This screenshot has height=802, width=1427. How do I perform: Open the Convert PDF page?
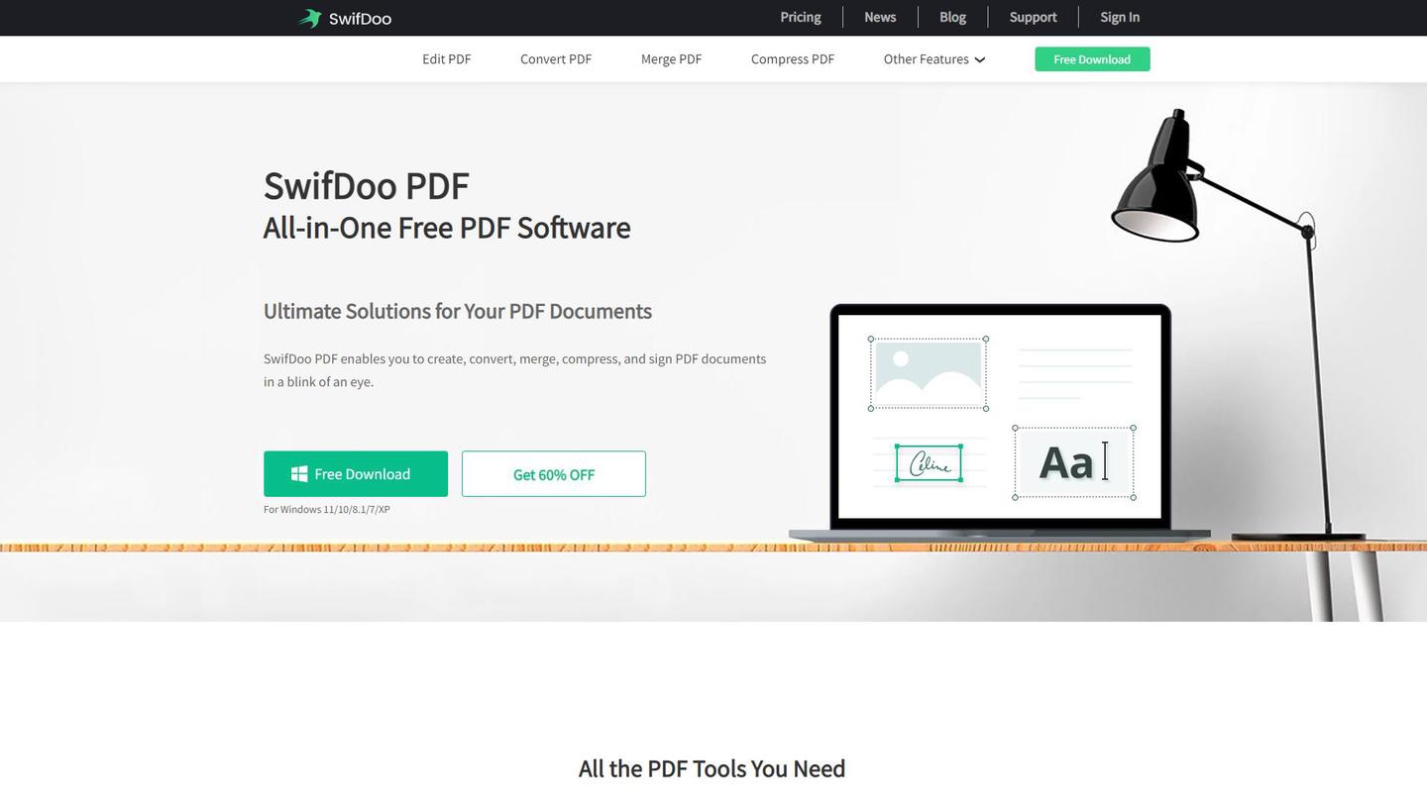556,59
